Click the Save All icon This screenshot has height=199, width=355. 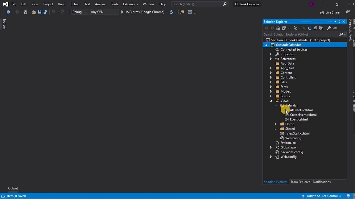(45, 12)
